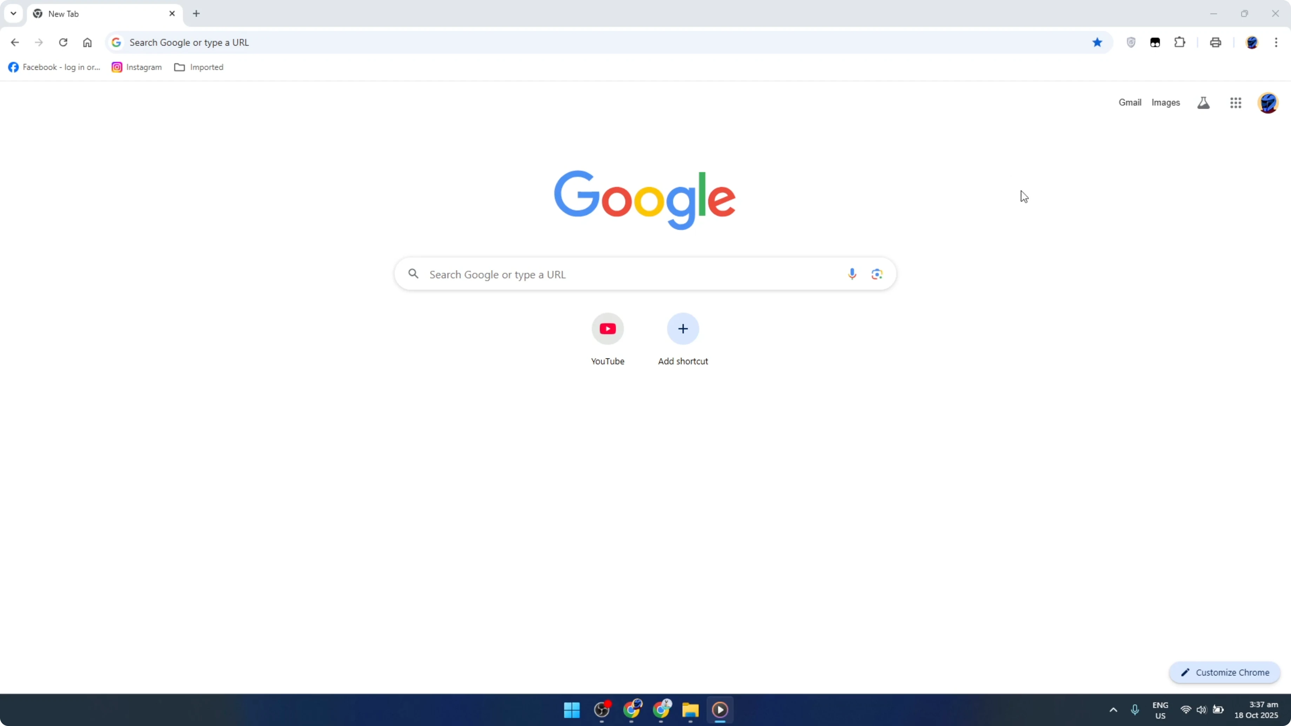Search by image with Google Lens
The height and width of the screenshot is (726, 1291).
tap(877, 274)
